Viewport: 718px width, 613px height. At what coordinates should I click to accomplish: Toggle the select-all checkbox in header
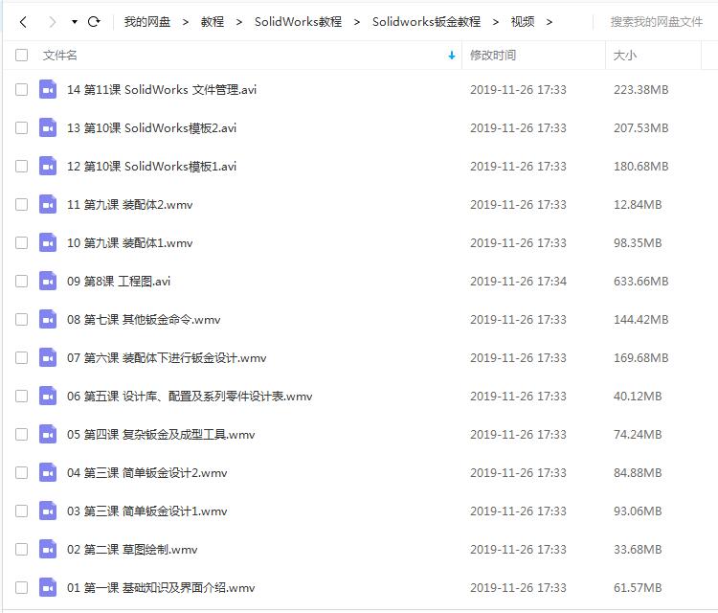tap(21, 55)
